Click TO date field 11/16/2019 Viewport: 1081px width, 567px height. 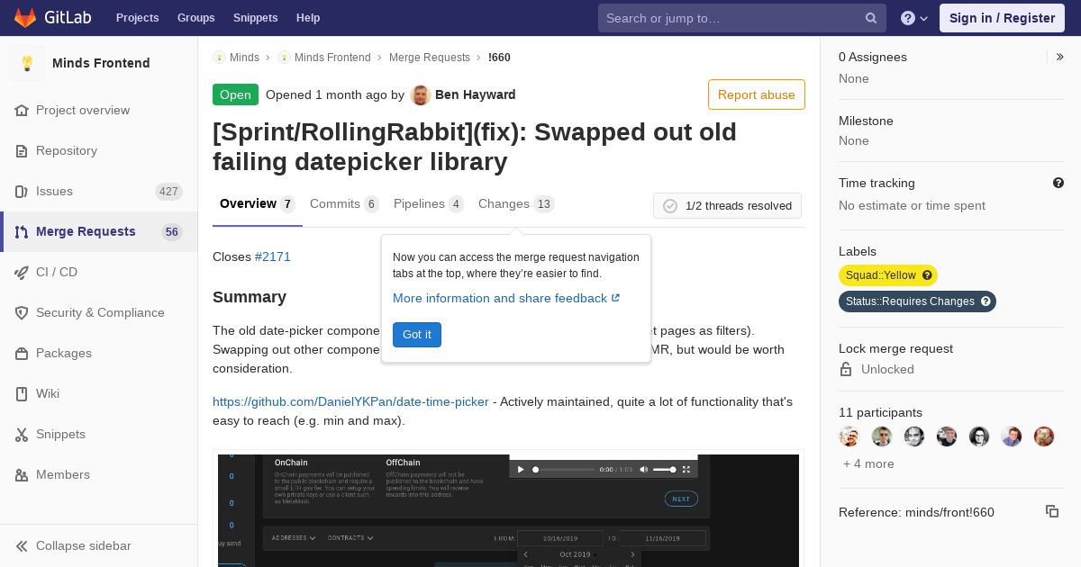[x=662, y=538]
